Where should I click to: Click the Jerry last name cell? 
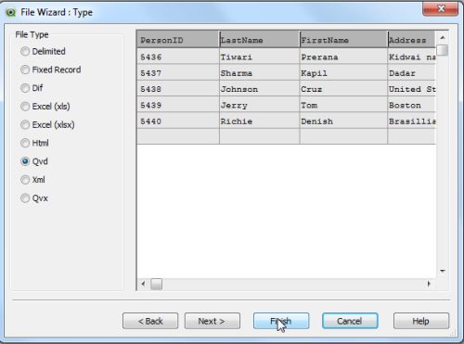pos(259,105)
